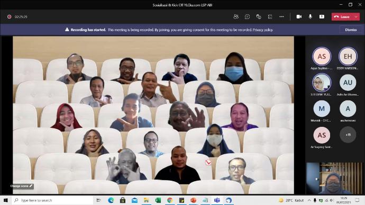Image resolution: width=365 pixels, height=205 pixels.
Task: Open PowerPoint from the taskbar
Action: click(193, 200)
